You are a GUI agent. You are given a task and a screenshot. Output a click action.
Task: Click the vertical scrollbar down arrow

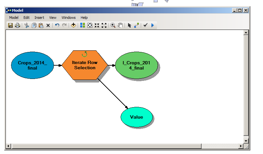pos(246,141)
